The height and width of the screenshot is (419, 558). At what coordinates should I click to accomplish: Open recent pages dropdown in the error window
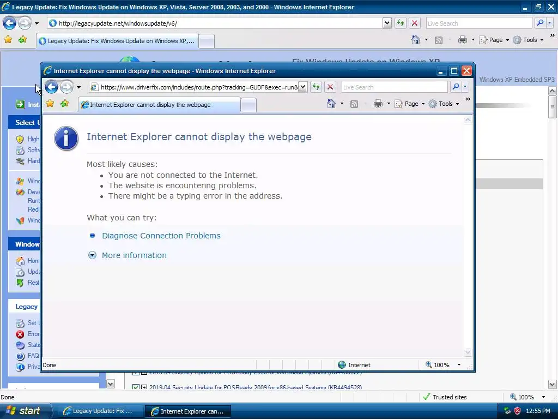78,87
